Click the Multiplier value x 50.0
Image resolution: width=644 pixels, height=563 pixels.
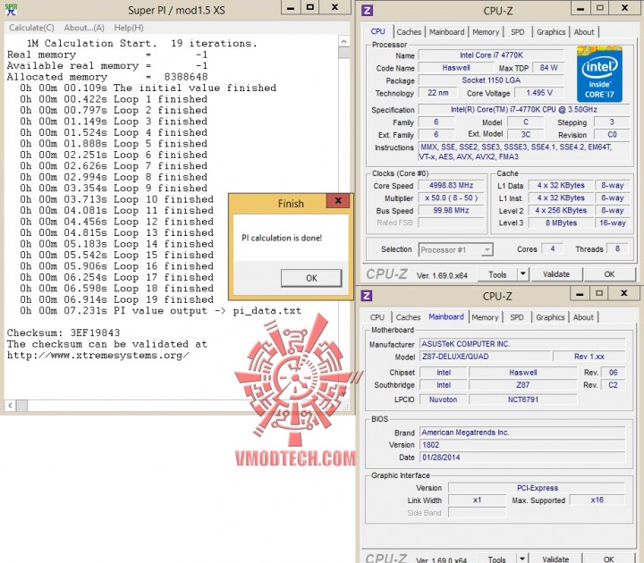coord(452,197)
